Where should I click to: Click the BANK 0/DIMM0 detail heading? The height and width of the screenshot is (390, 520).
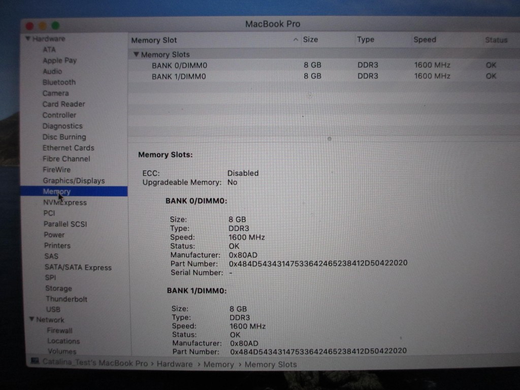(197, 201)
